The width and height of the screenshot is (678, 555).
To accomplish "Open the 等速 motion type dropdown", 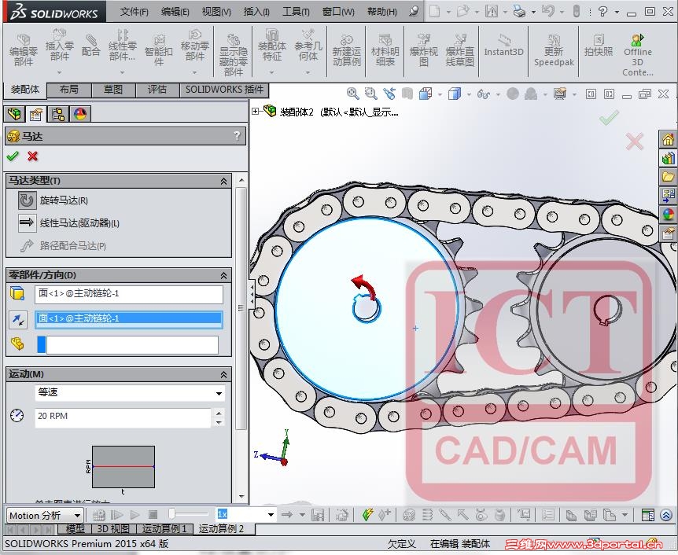I will point(219,393).
